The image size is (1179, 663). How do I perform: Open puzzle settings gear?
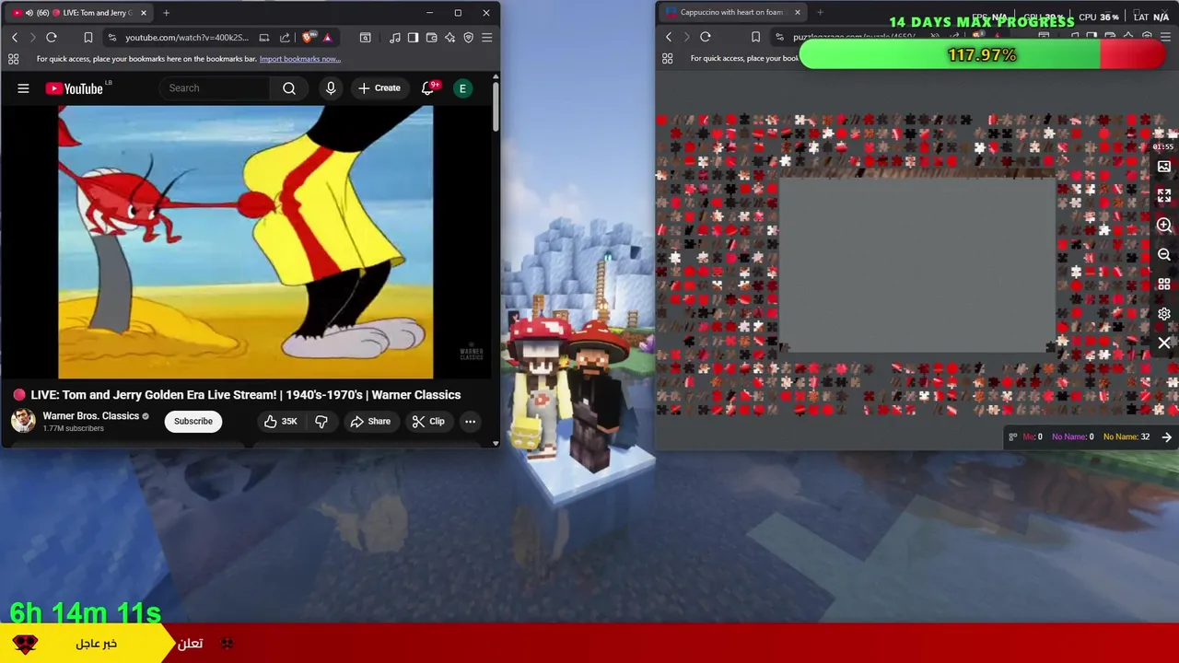pyautogui.click(x=1164, y=314)
